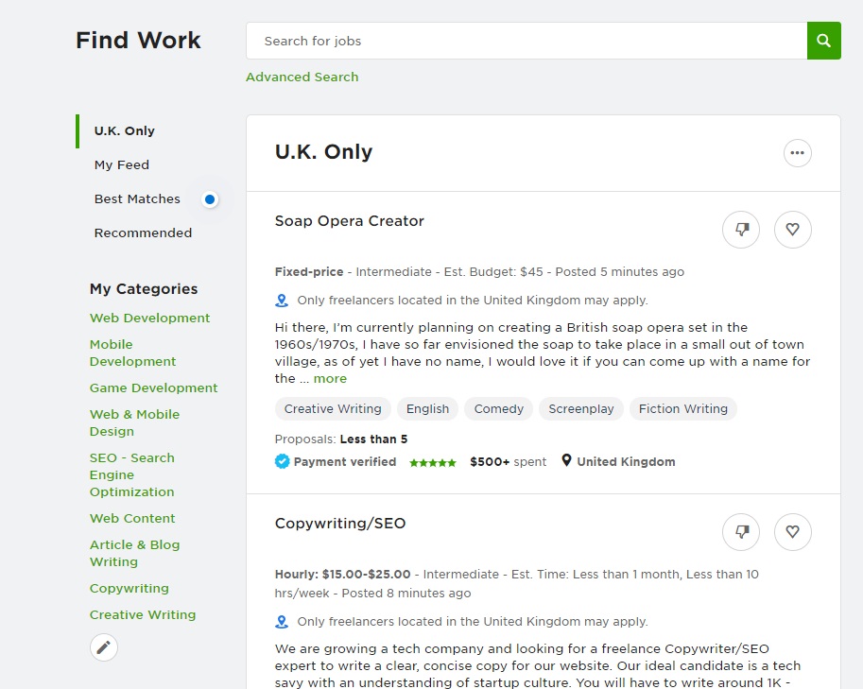Screen dimensions: 863x689
Task: Click the Screenplay skill tag
Action: click(580, 409)
